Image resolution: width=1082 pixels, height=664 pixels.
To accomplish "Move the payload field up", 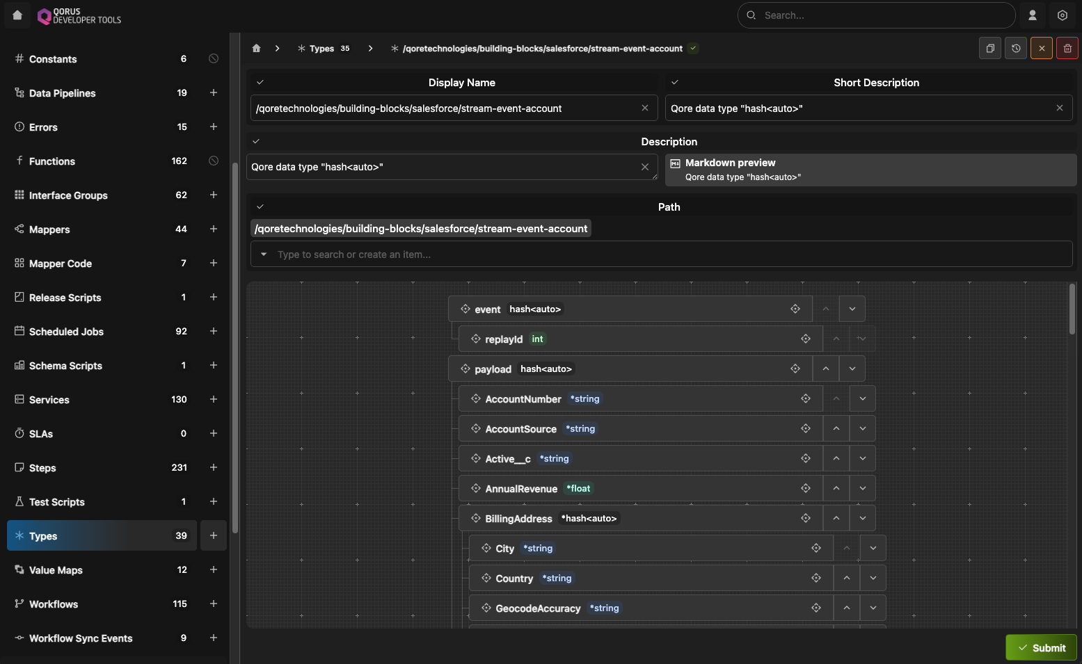I will [826, 369].
